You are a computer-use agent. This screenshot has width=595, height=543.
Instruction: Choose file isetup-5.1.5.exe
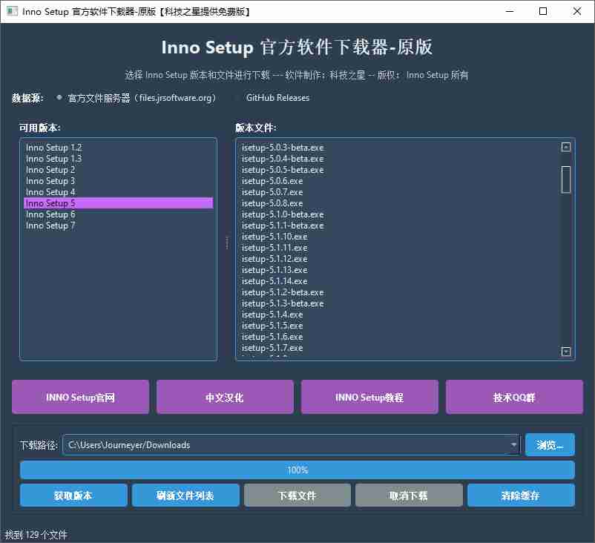[x=398, y=326]
